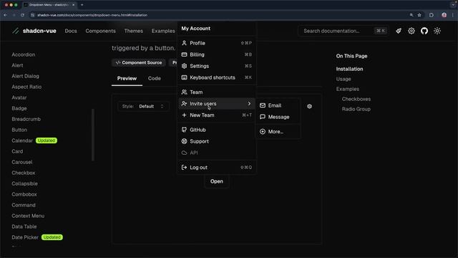
Task: Open Avatar in the sidebar
Action: (x=19, y=97)
